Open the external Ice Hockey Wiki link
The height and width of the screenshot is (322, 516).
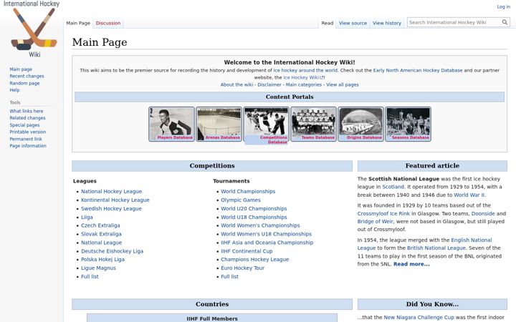coord(303,77)
